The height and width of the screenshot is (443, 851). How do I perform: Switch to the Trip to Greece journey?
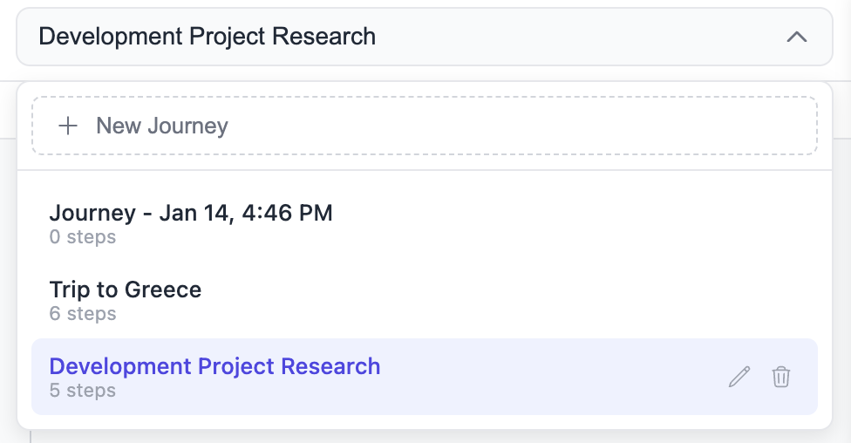[126, 290]
